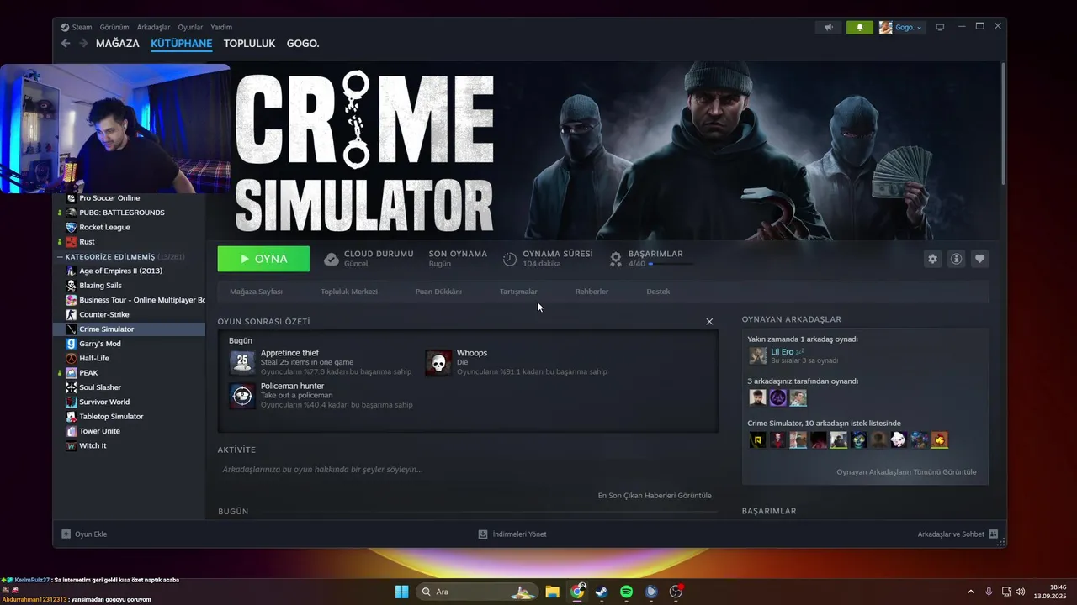The image size is (1077, 605).
Task: Click the Başarımlar achievements gear icon
Action: pyautogui.click(x=616, y=259)
